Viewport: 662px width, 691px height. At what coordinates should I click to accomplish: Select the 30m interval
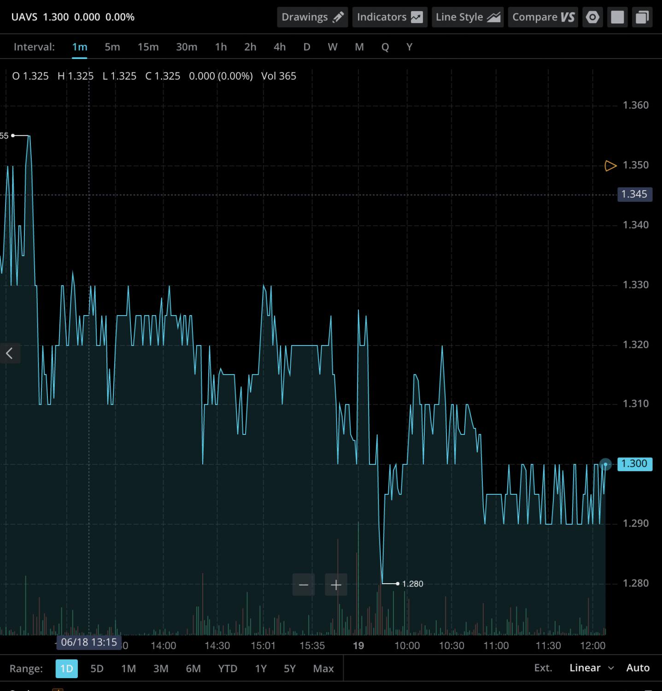tap(187, 47)
